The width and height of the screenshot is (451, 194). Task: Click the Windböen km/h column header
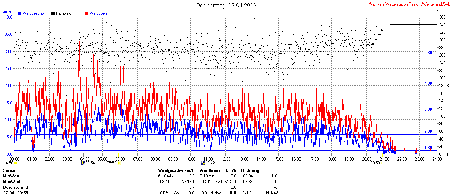point(218,170)
